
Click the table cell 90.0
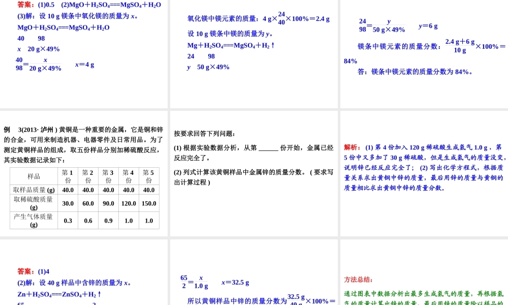point(108,203)
